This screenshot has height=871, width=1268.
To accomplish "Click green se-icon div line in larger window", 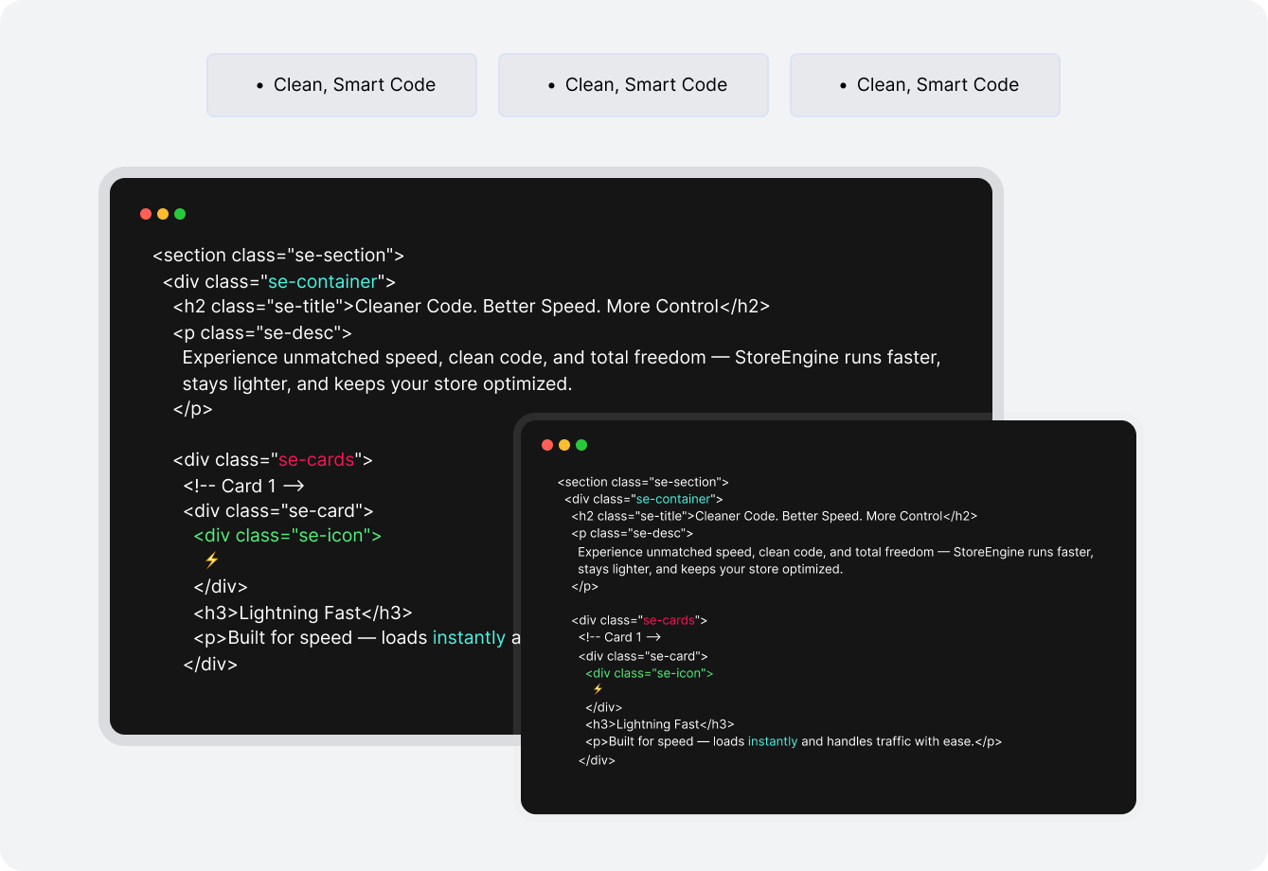I will 287,536.
